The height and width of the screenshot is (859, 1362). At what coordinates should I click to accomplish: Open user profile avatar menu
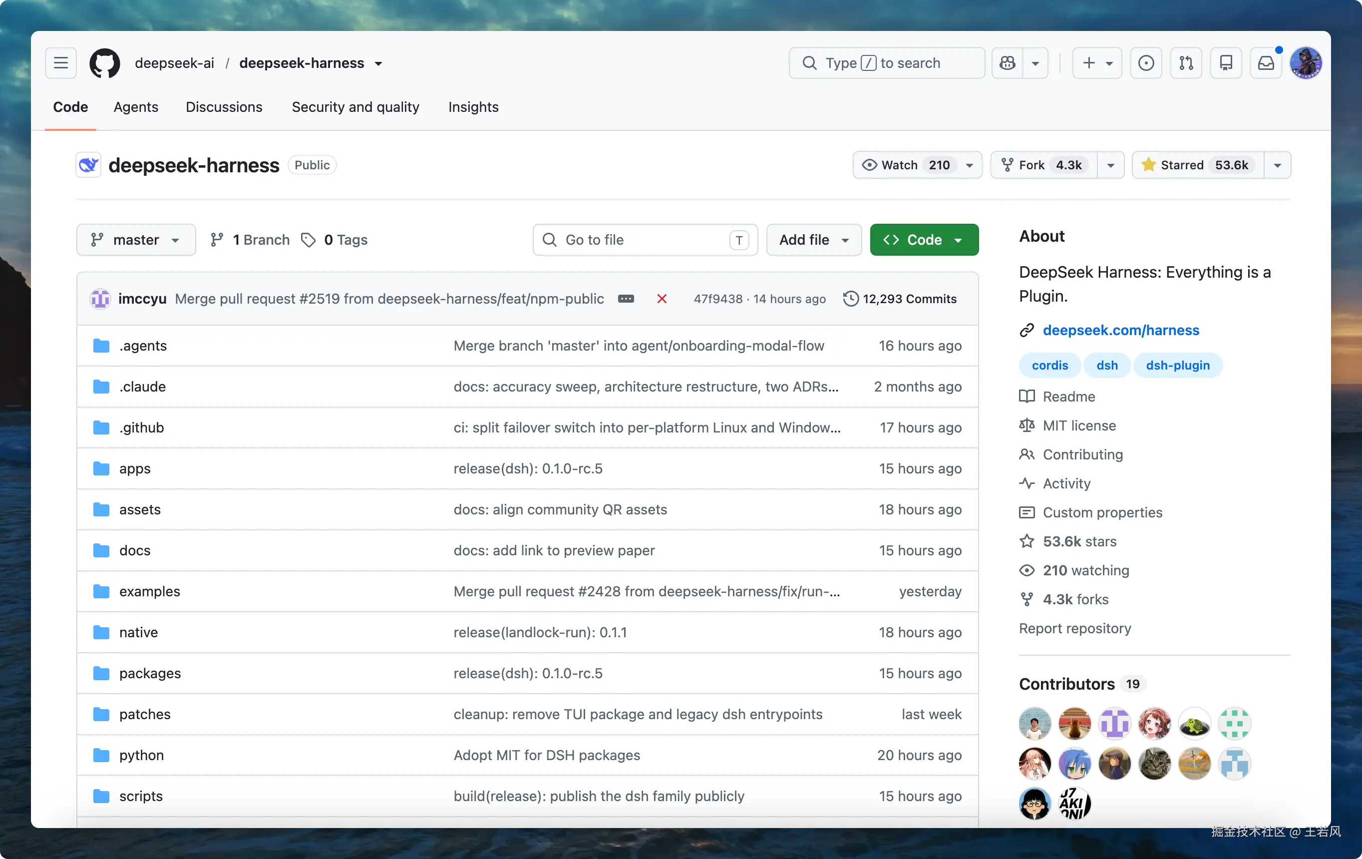click(x=1306, y=63)
